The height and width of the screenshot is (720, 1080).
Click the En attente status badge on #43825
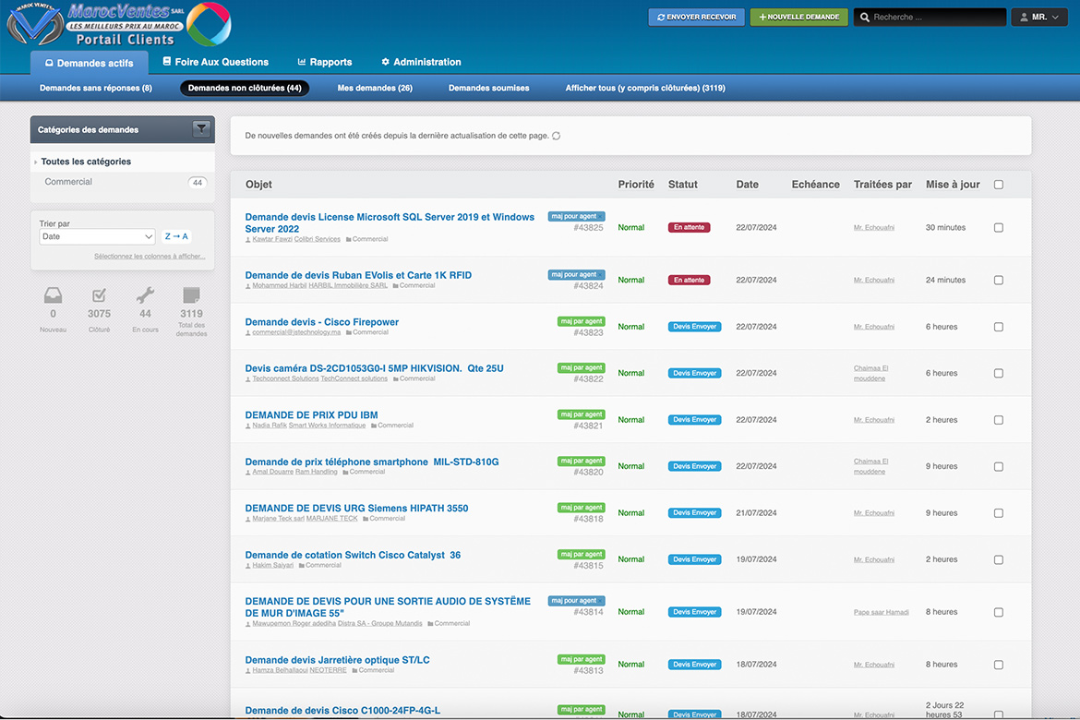point(689,228)
